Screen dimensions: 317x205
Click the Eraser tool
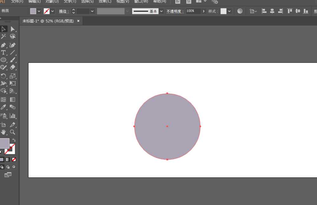(x=13, y=67)
